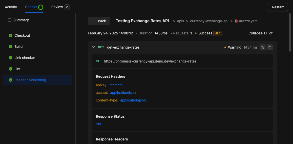Click the green checkmark beside Link checker
This screenshot has height=144, width=293.
click(x=11, y=58)
